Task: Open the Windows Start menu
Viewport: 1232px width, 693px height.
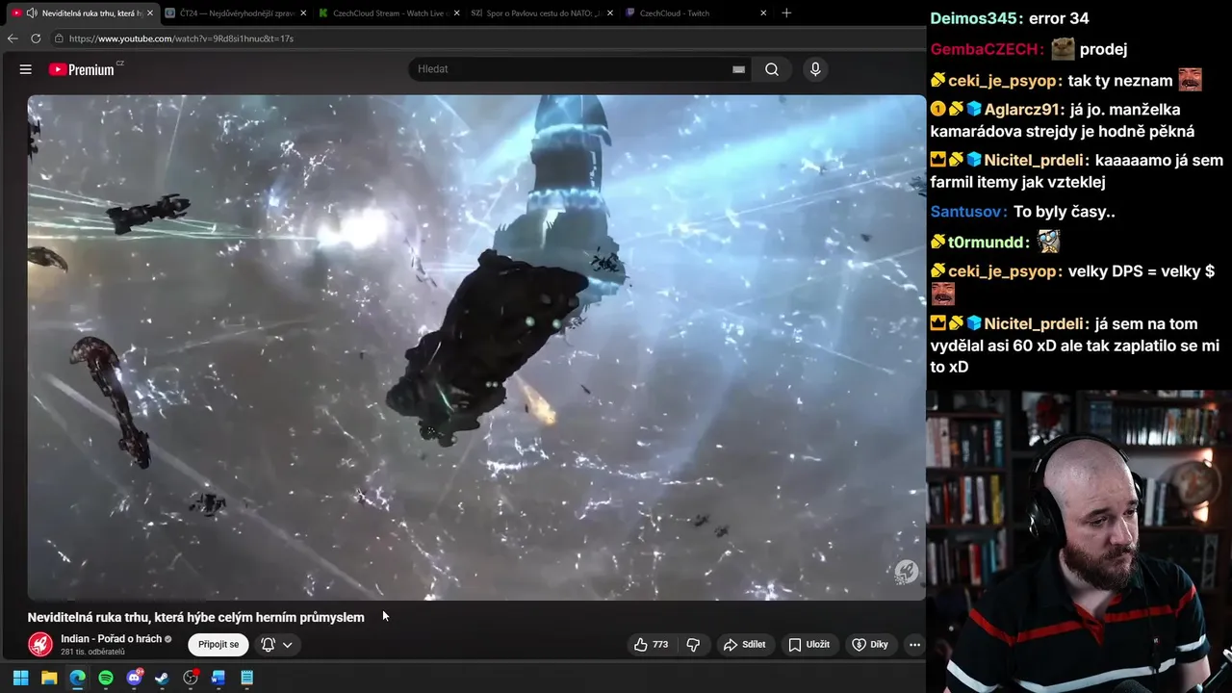Action: [x=20, y=678]
